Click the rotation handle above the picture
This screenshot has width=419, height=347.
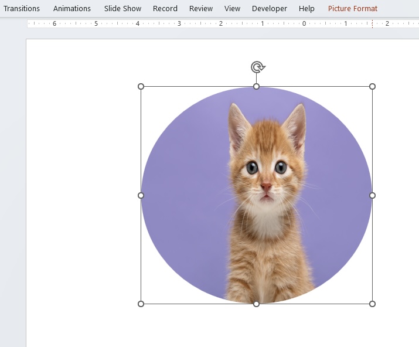(257, 67)
